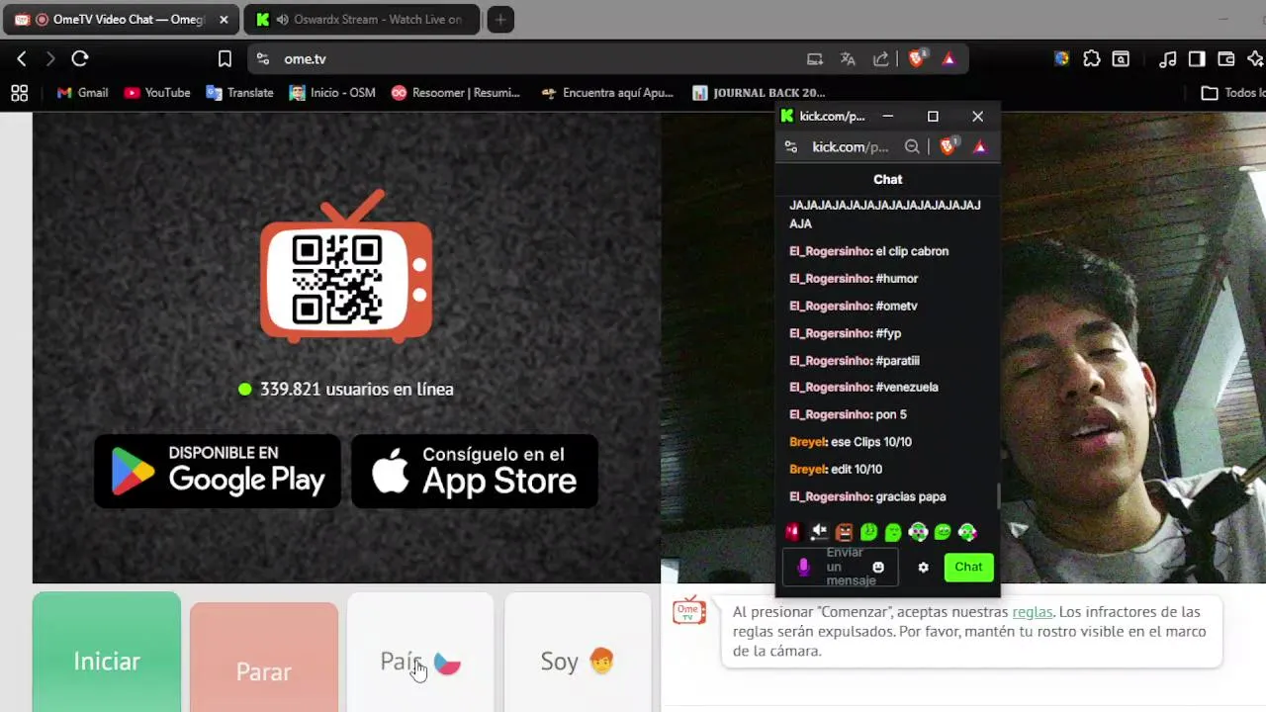1266x712 pixels.
Task: Open Brave Rewards triangle in Kick popup
Action: pyautogui.click(x=980, y=147)
